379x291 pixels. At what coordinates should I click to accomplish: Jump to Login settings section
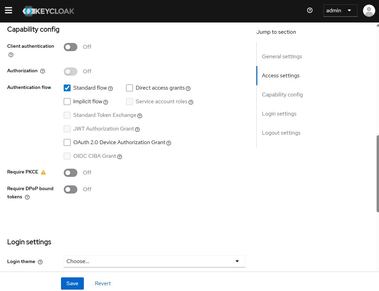click(279, 114)
